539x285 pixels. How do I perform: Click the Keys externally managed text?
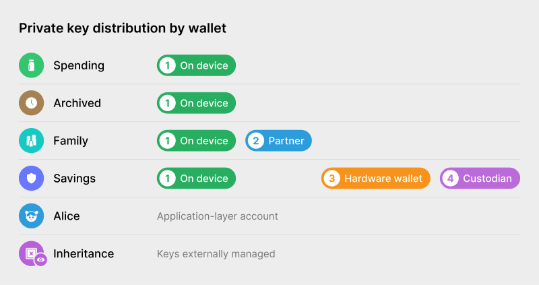click(216, 254)
